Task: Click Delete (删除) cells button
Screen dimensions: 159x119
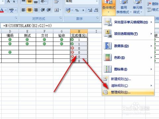Action: coord(153,4)
